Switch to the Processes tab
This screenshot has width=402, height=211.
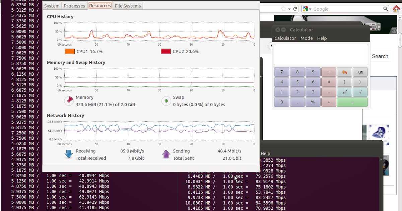pos(74,6)
